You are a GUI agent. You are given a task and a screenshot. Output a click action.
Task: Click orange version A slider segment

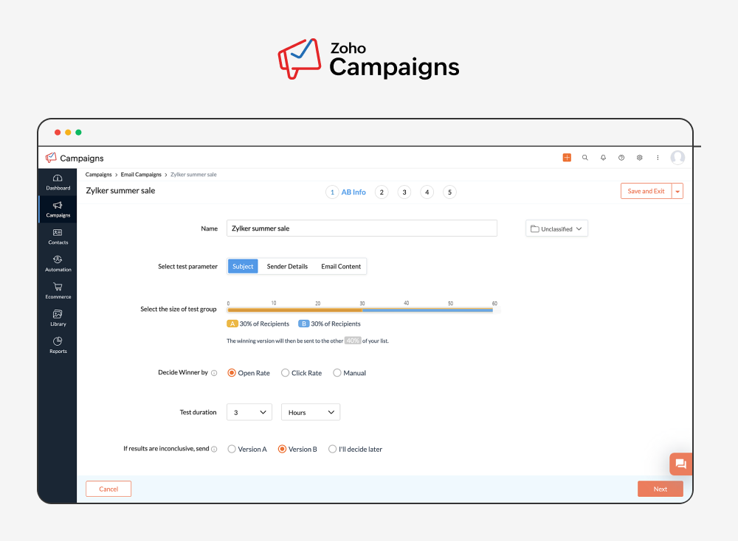click(294, 310)
